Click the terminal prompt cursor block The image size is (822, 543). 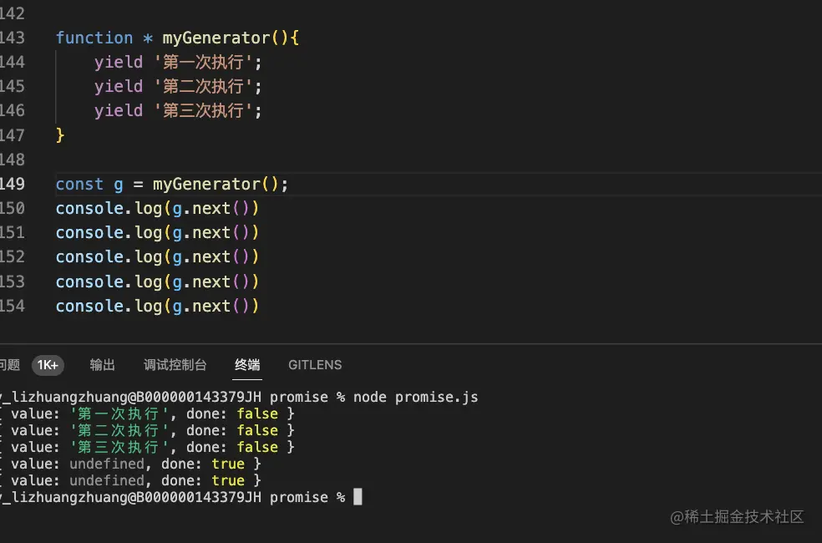coord(358,496)
